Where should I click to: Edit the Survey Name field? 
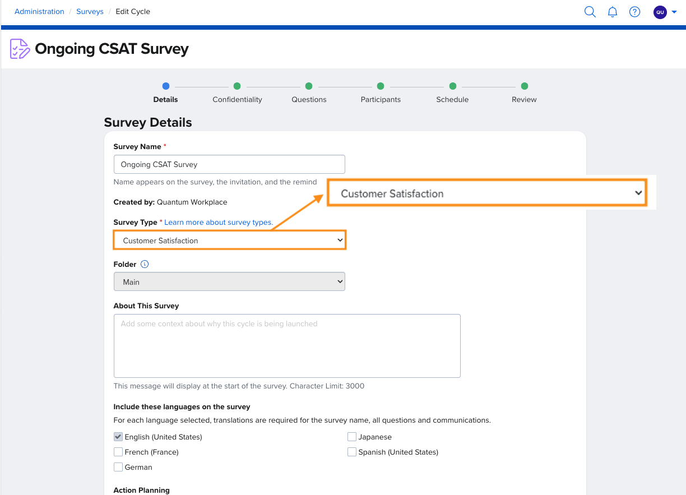229,164
